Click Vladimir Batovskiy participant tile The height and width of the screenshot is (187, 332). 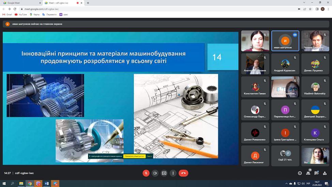(x=315, y=87)
